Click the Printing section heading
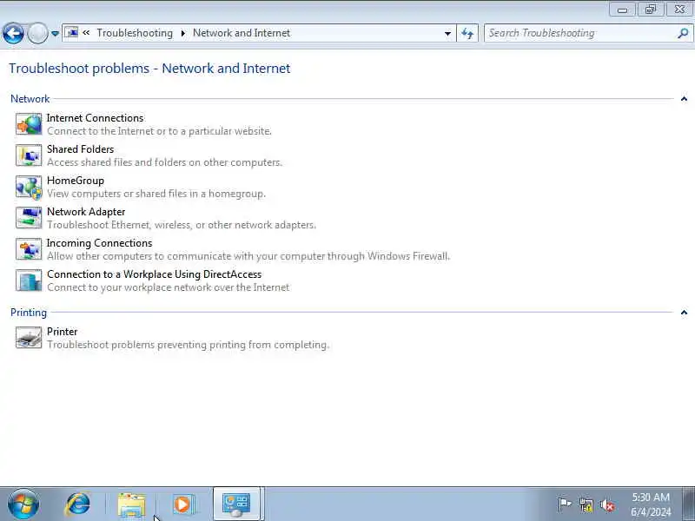The image size is (695, 521). point(29,313)
